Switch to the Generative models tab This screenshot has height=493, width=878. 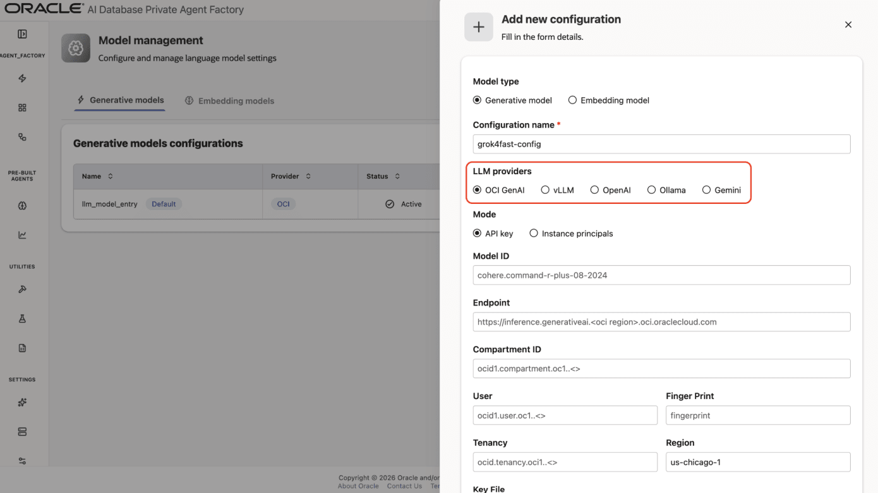(120, 100)
